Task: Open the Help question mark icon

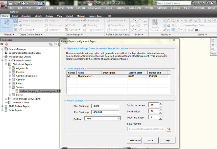Action: (212, 3)
